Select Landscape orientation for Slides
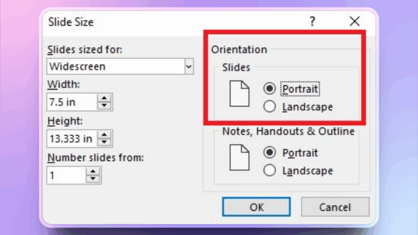Screen dimensions: 418x235 (270, 107)
